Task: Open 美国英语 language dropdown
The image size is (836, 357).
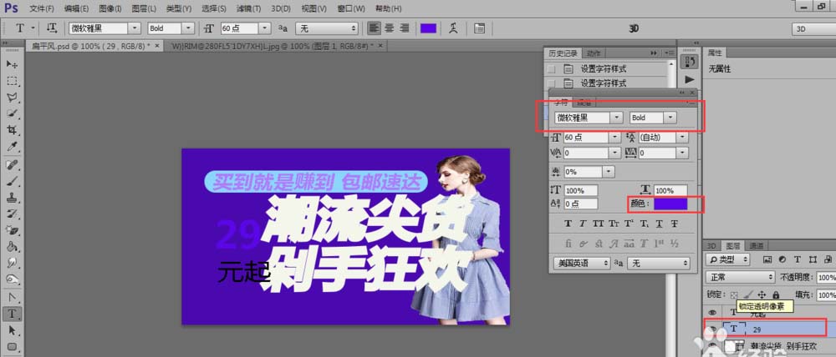Action: 582,263
